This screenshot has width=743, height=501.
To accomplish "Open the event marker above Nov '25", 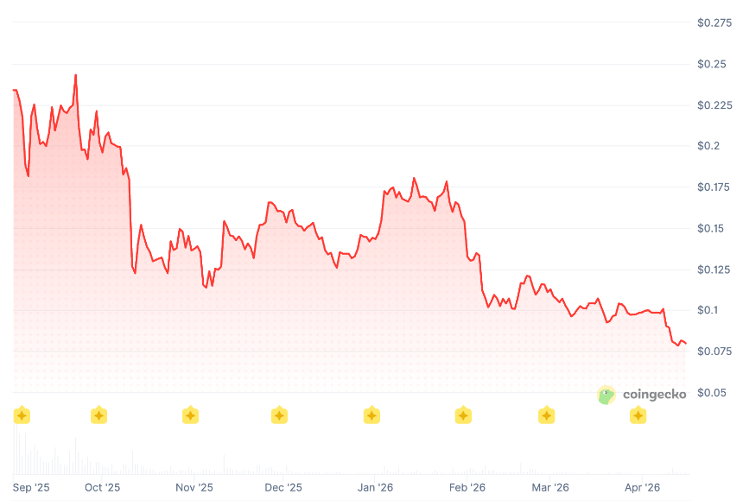I will point(190,415).
